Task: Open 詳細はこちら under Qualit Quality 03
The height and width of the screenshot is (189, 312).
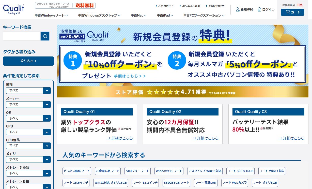Action: (291, 138)
